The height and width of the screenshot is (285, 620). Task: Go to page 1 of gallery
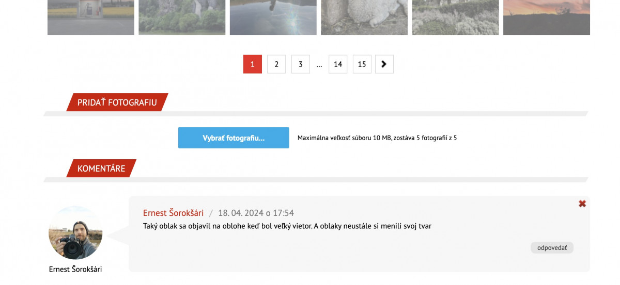point(253,64)
